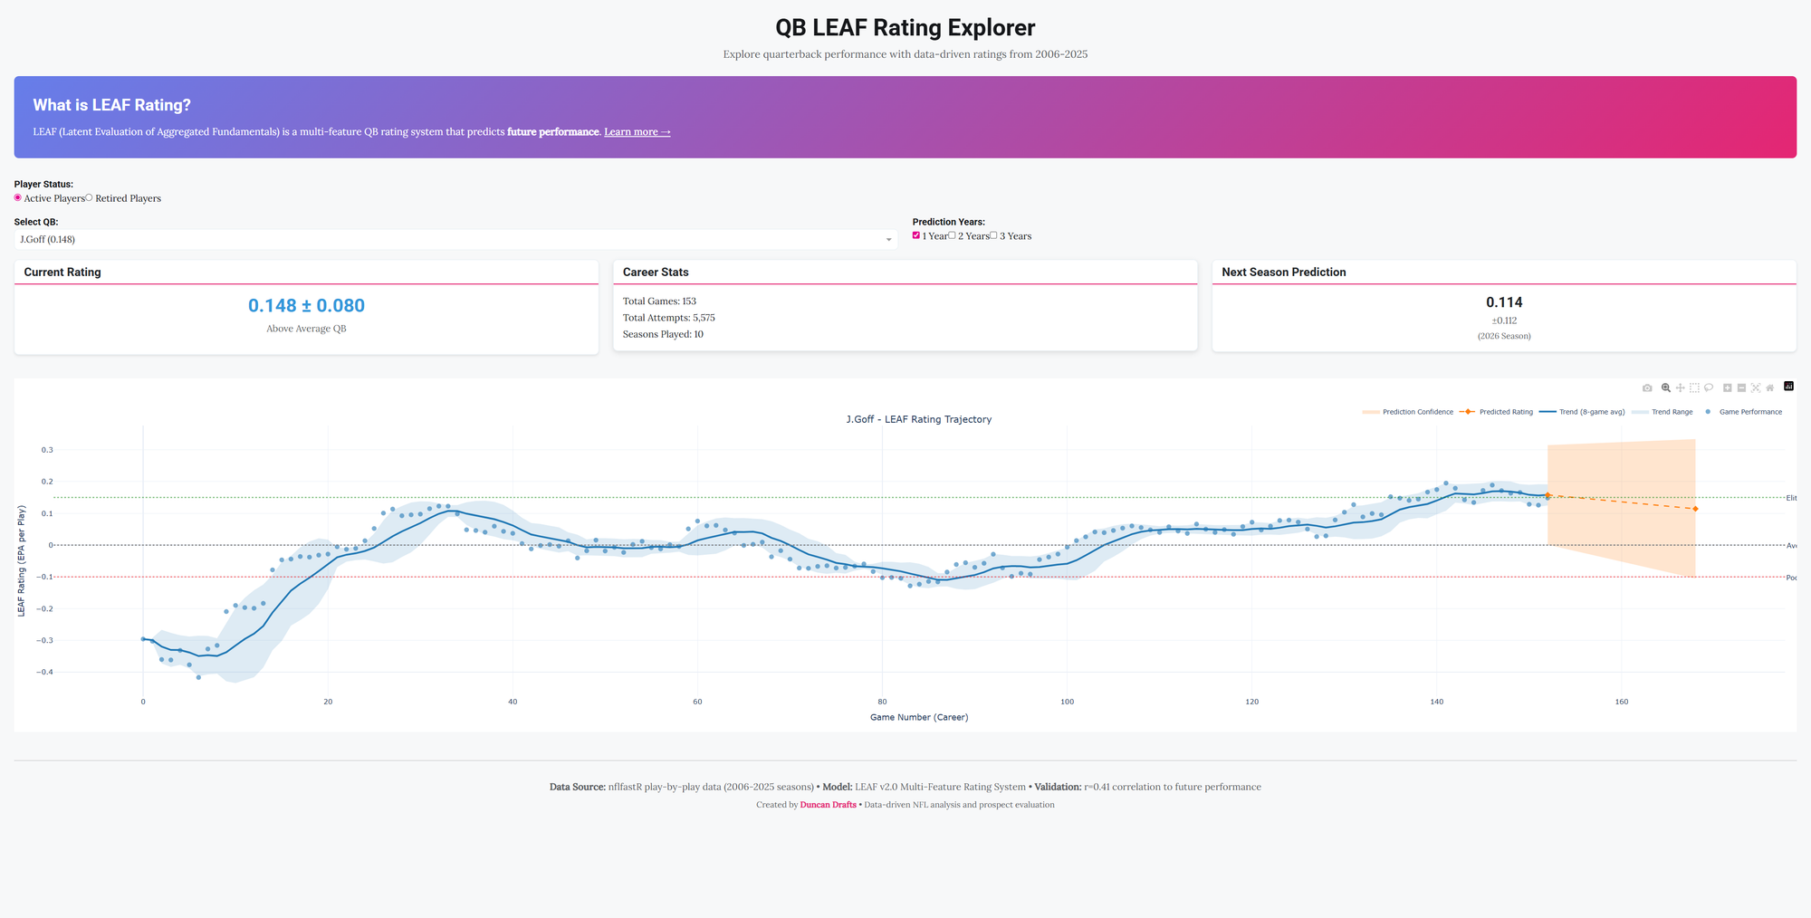This screenshot has width=1811, height=918.
Task: Follow the Learn more link about LEAF ratings
Action: [637, 131]
